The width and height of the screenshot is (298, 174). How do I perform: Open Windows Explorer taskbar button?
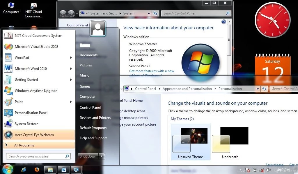50,170
